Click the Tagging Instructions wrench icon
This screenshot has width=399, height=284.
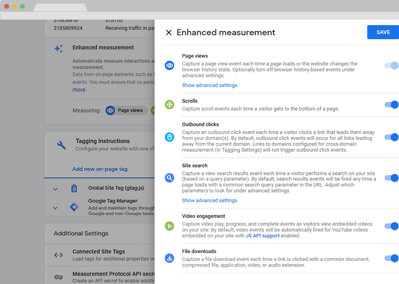pos(61,145)
